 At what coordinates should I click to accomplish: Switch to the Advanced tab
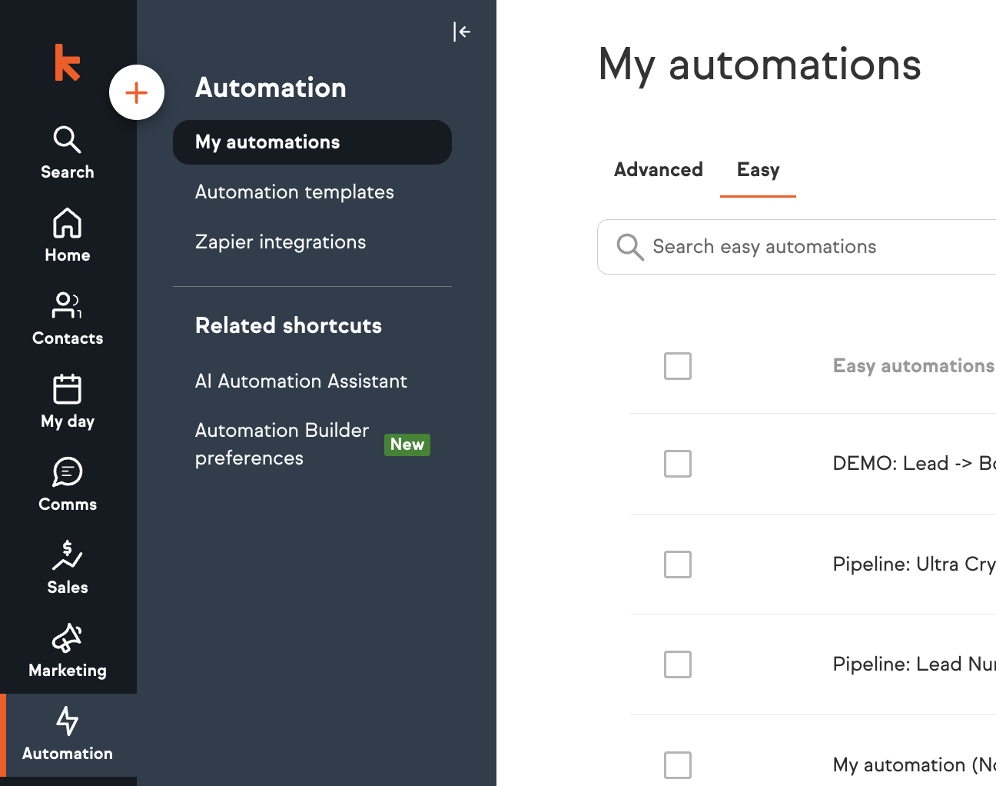658,170
